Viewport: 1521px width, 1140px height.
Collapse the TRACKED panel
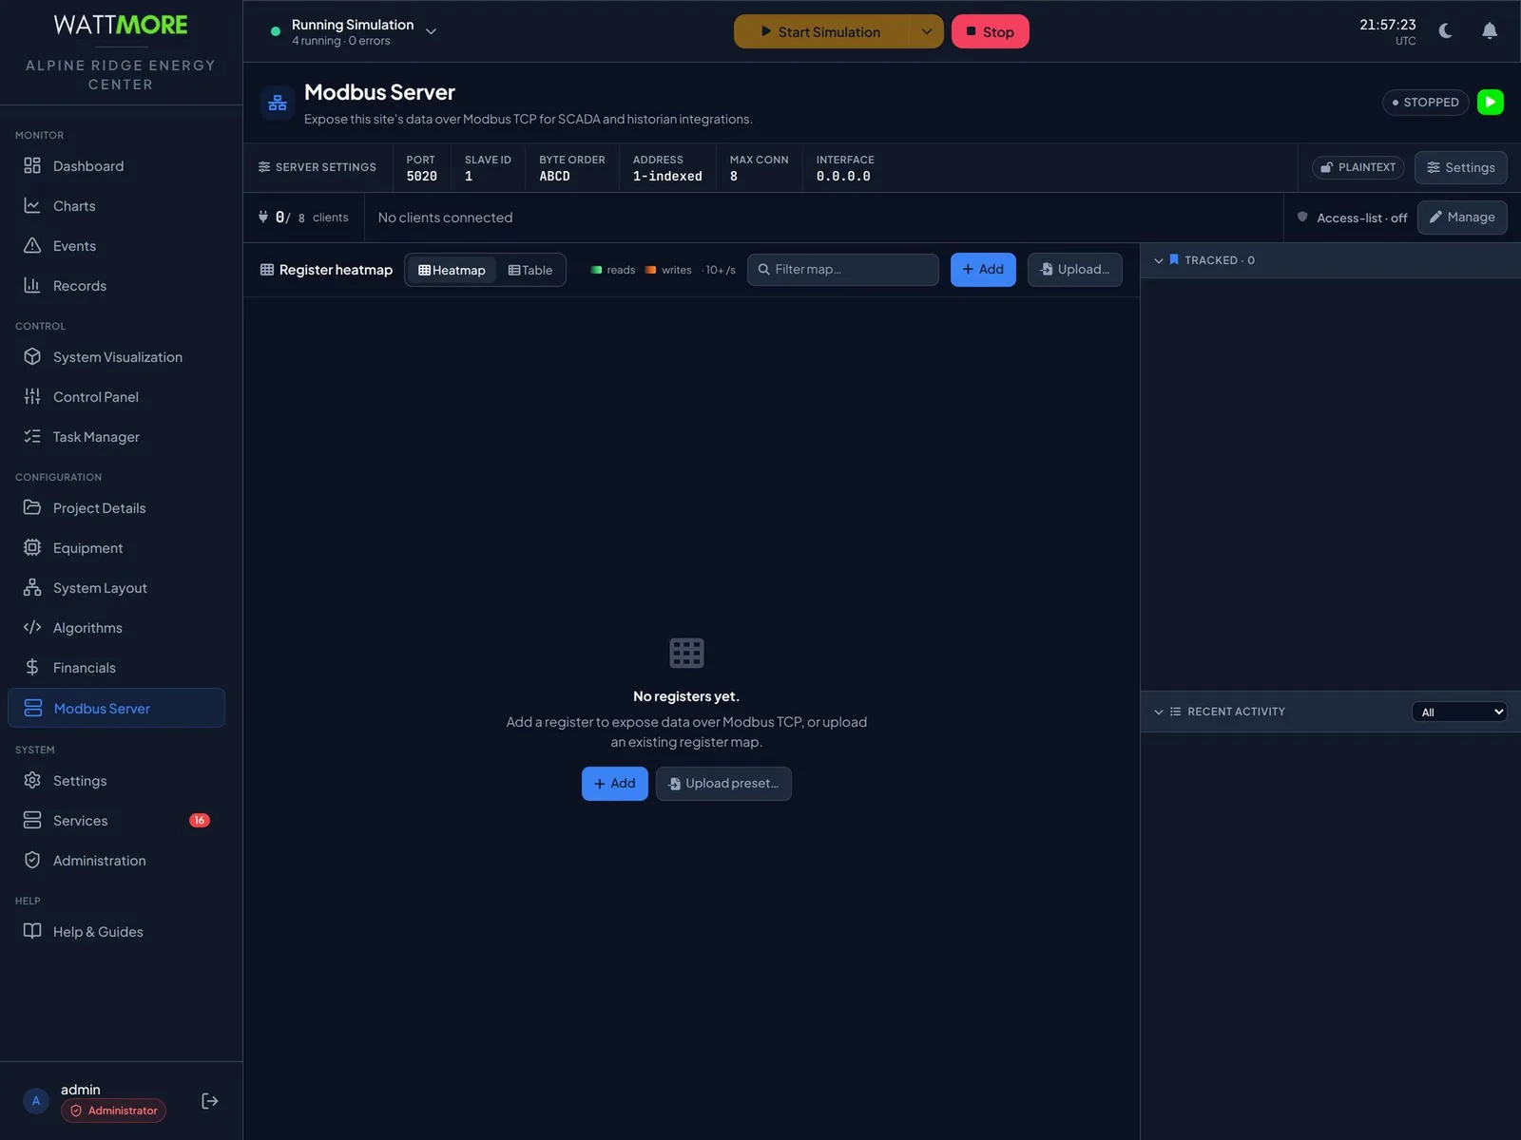(x=1159, y=260)
